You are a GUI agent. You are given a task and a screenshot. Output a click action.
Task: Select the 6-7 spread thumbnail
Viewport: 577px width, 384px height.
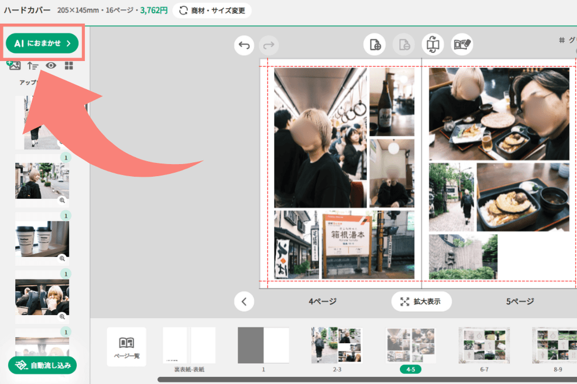(484, 345)
